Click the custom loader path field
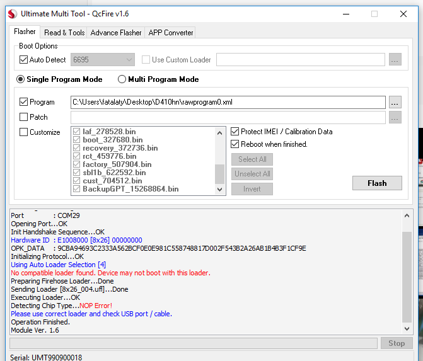Screen dimensions: 423x361 click(x=300, y=60)
